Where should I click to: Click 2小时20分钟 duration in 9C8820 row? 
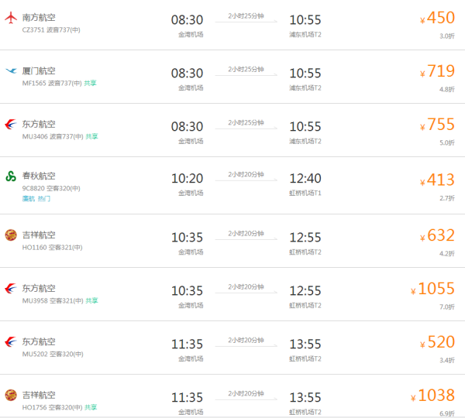point(246,174)
